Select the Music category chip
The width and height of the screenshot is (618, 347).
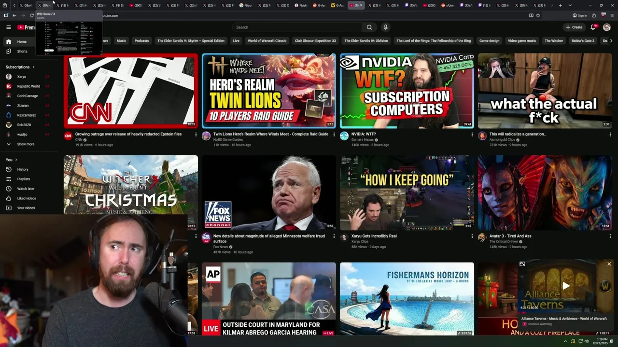[121, 41]
